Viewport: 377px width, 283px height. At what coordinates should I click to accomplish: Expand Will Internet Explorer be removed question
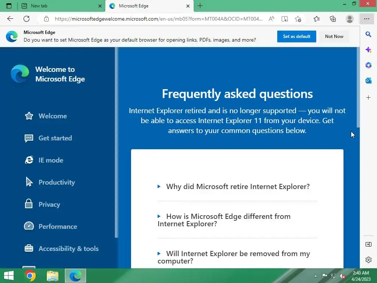(x=234, y=257)
